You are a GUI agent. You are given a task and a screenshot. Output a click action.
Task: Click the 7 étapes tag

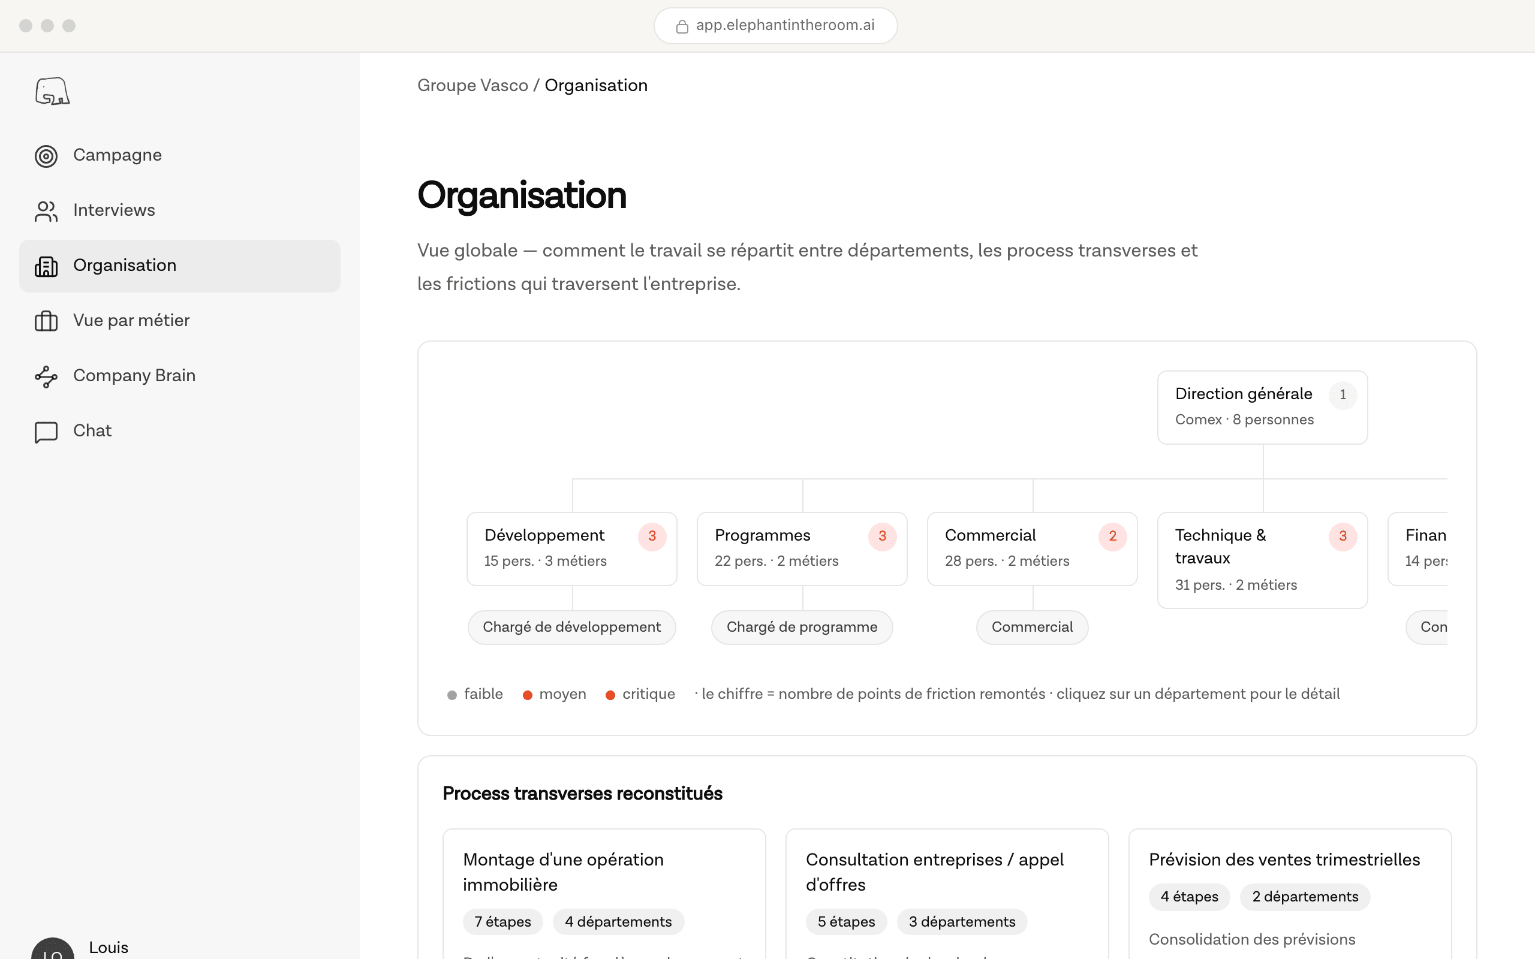click(x=503, y=922)
